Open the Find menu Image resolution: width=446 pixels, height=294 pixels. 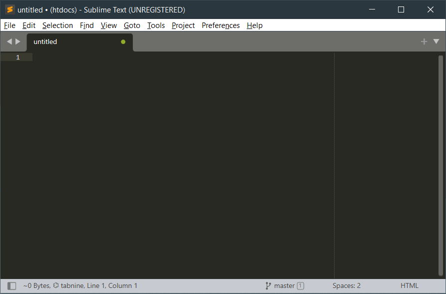coord(87,25)
